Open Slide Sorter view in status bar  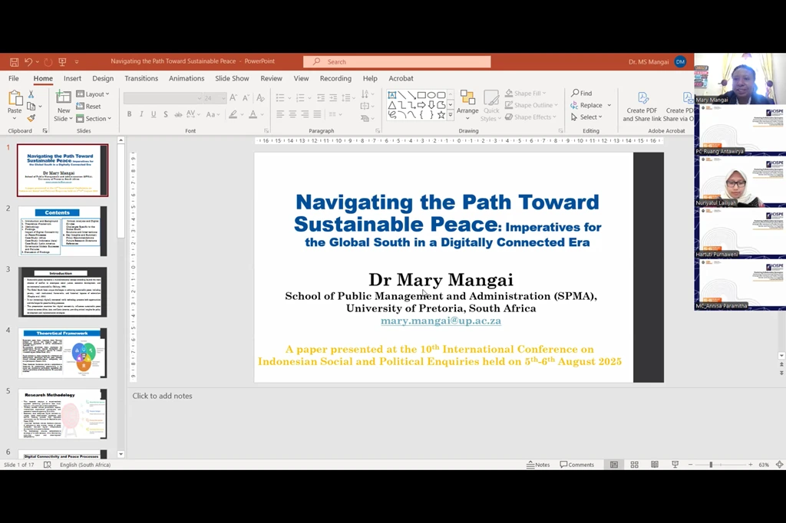coord(634,465)
